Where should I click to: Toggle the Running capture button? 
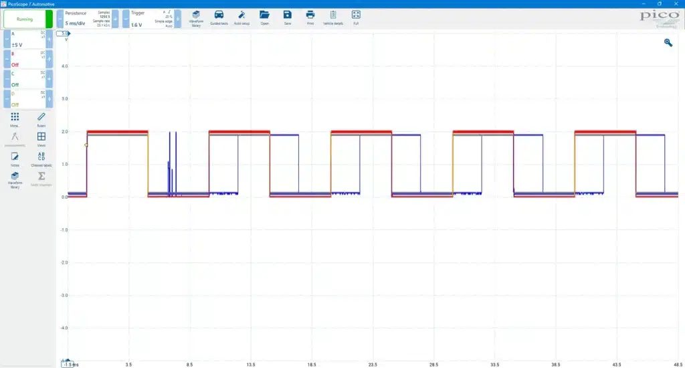28,19
